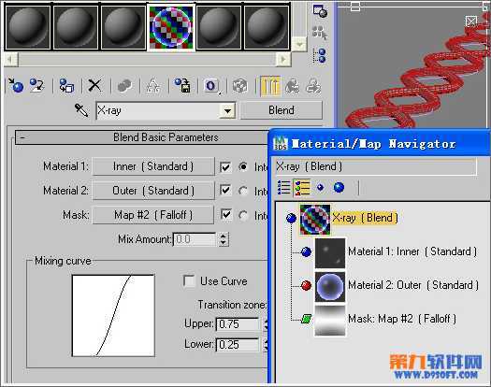Switch Navigator to View Small Icons
The height and width of the screenshot is (387, 491).
[x=321, y=188]
